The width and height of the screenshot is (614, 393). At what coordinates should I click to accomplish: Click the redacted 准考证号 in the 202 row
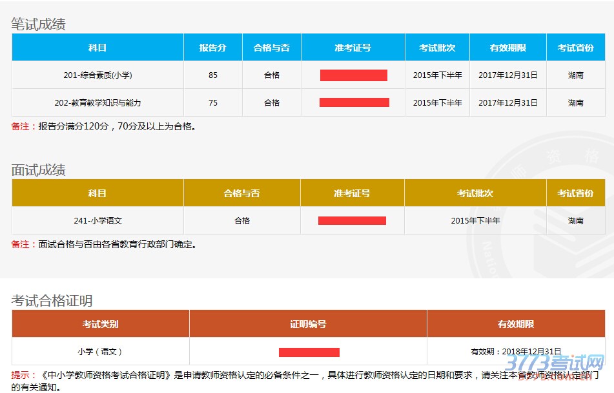pos(354,102)
